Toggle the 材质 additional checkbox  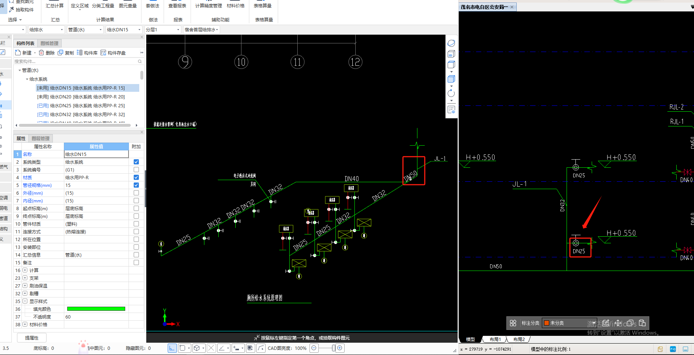point(136,177)
